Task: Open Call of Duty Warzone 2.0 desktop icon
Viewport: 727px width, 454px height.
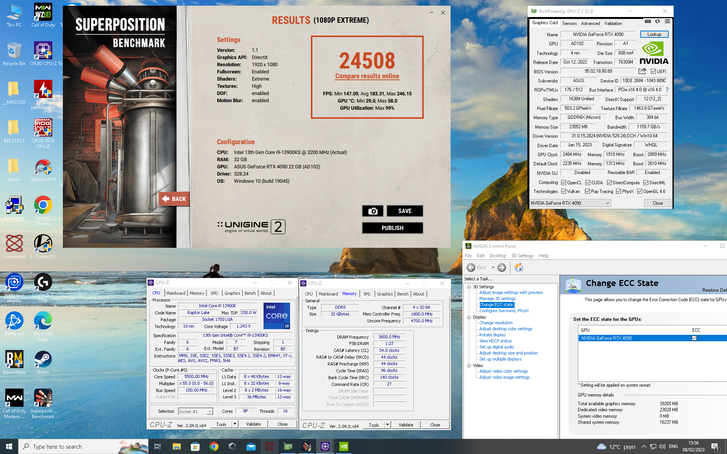Action: (x=43, y=16)
